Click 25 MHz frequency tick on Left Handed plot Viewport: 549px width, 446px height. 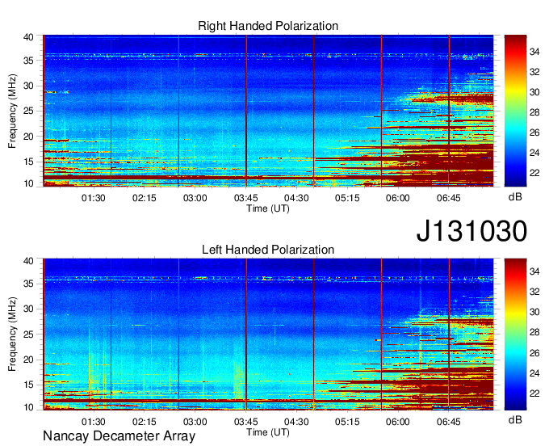(28, 334)
